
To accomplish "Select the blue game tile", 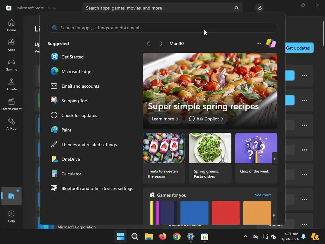I will 194,213.
